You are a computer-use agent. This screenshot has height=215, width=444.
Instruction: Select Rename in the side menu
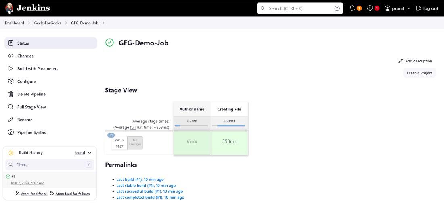tap(51, 120)
